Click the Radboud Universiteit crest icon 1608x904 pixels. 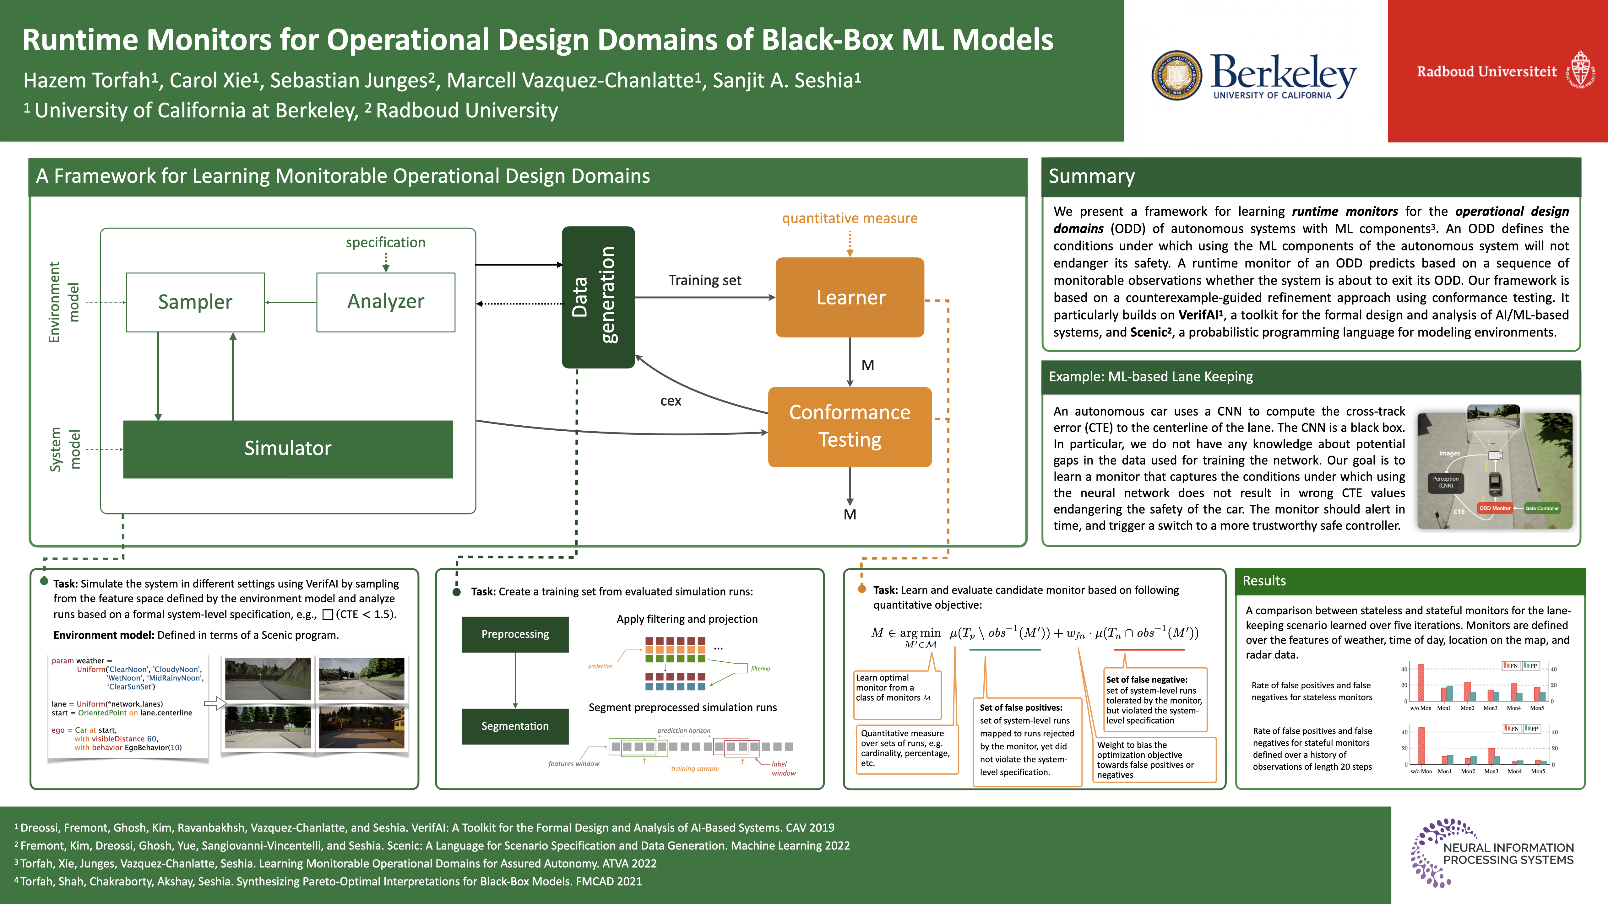[1580, 70]
